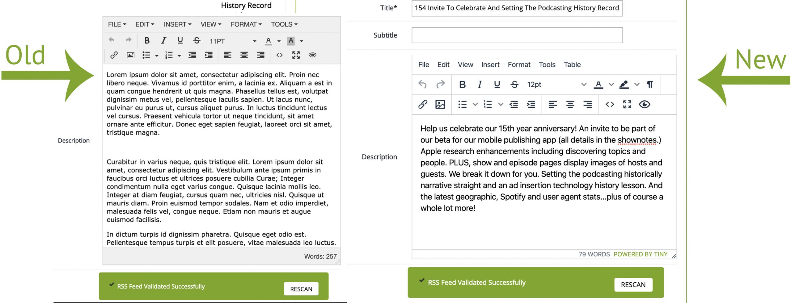791x303 pixels.
Task: Open the Format menu in new editor
Action: pyautogui.click(x=519, y=65)
